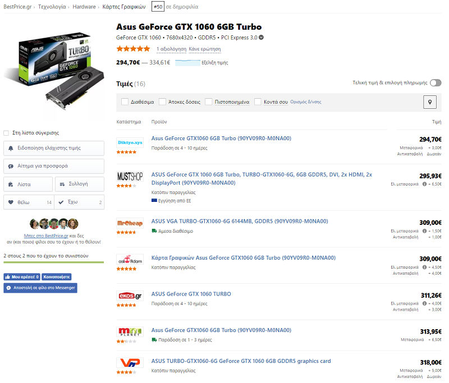Send to friend via Messenger button

click(40, 288)
